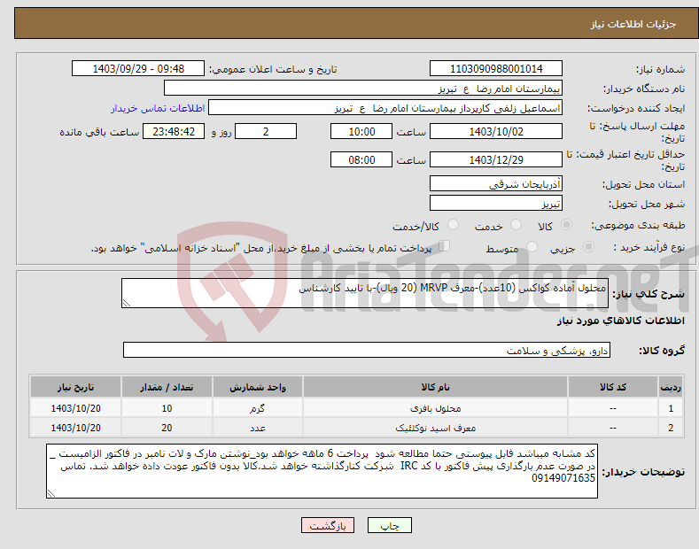This screenshot has height=549, width=699.
Task: Click the date 1403/10/20 in معرف اسید نوکلئیک row
Action: [75, 428]
